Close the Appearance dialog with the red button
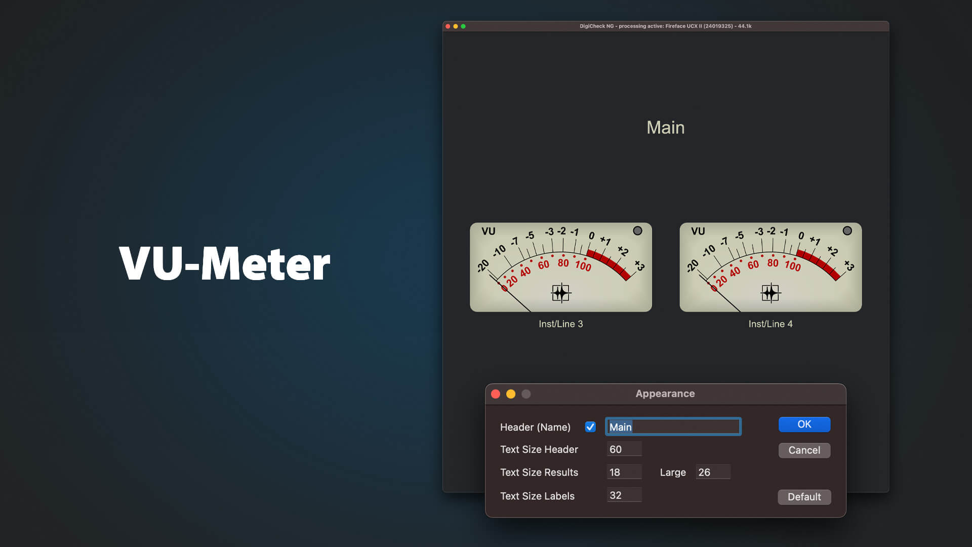Screen dimensions: 972x547 click(496, 394)
